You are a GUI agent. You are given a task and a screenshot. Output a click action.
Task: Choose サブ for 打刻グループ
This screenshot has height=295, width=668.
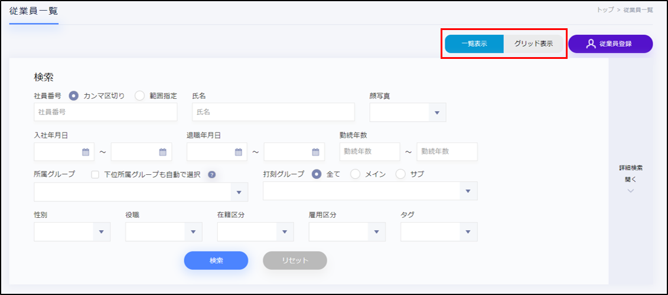point(401,174)
